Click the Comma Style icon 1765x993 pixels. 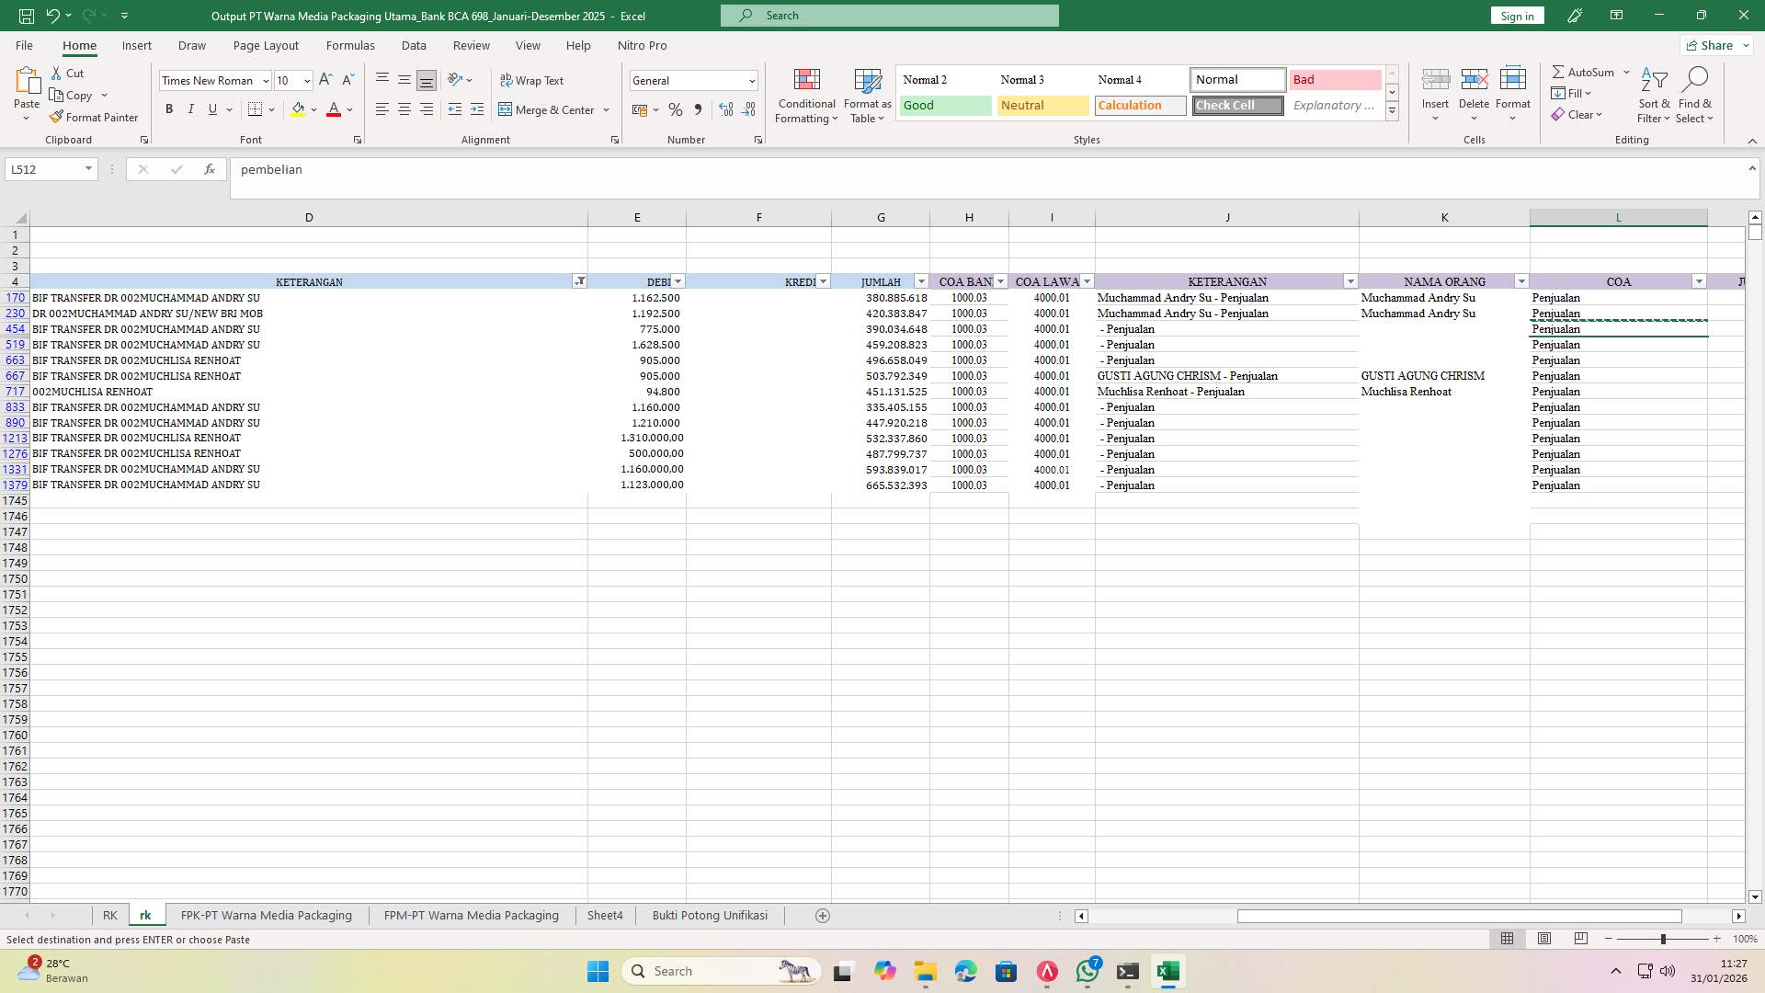click(698, 109)
